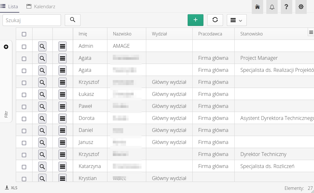
Task: Open the notifications bell
Action: click(x=272, y=7)
